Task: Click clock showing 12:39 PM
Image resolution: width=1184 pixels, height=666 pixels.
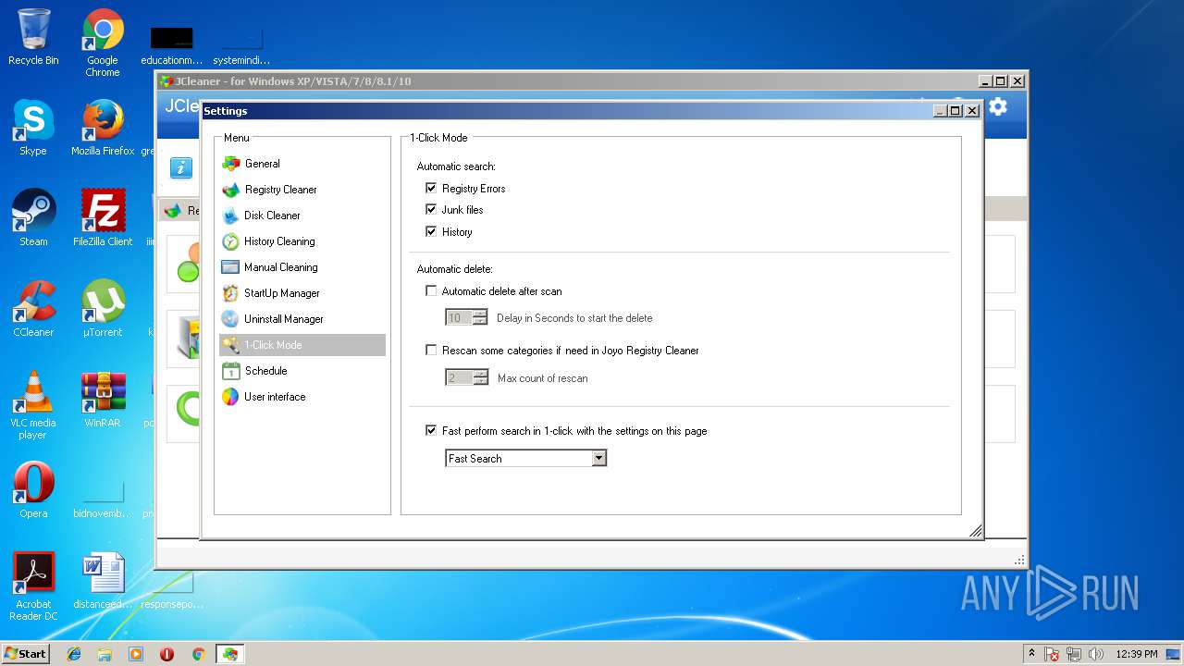Action: [1136, 654]
